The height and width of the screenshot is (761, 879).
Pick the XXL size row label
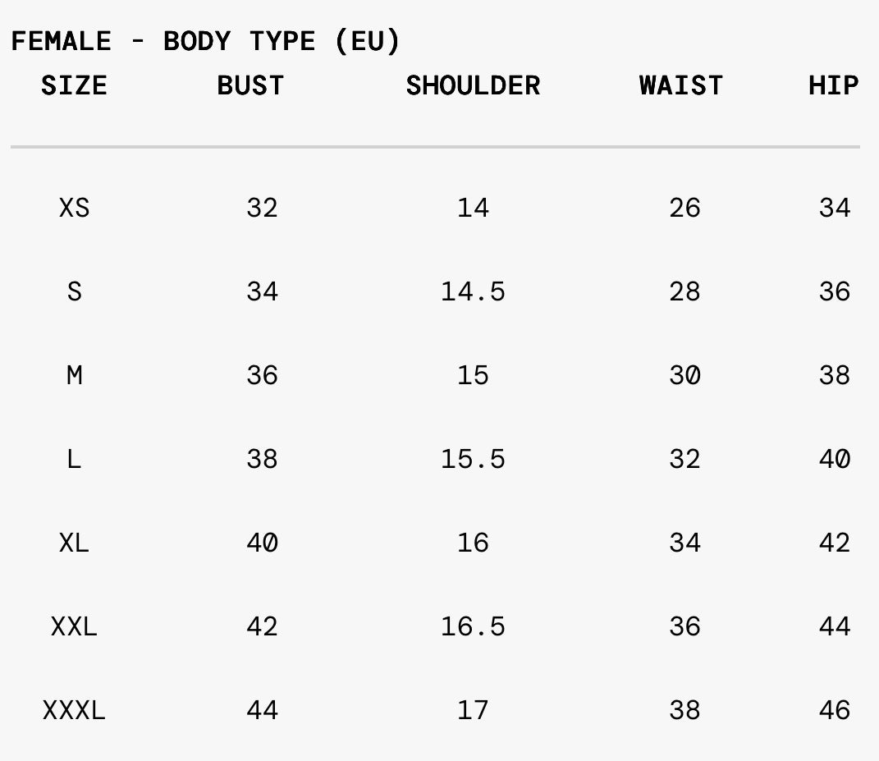coord(74,626)
